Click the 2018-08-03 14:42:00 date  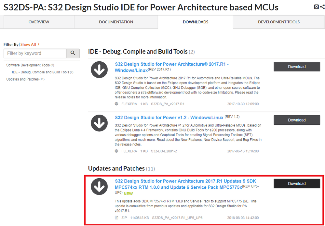click(243, 218)
